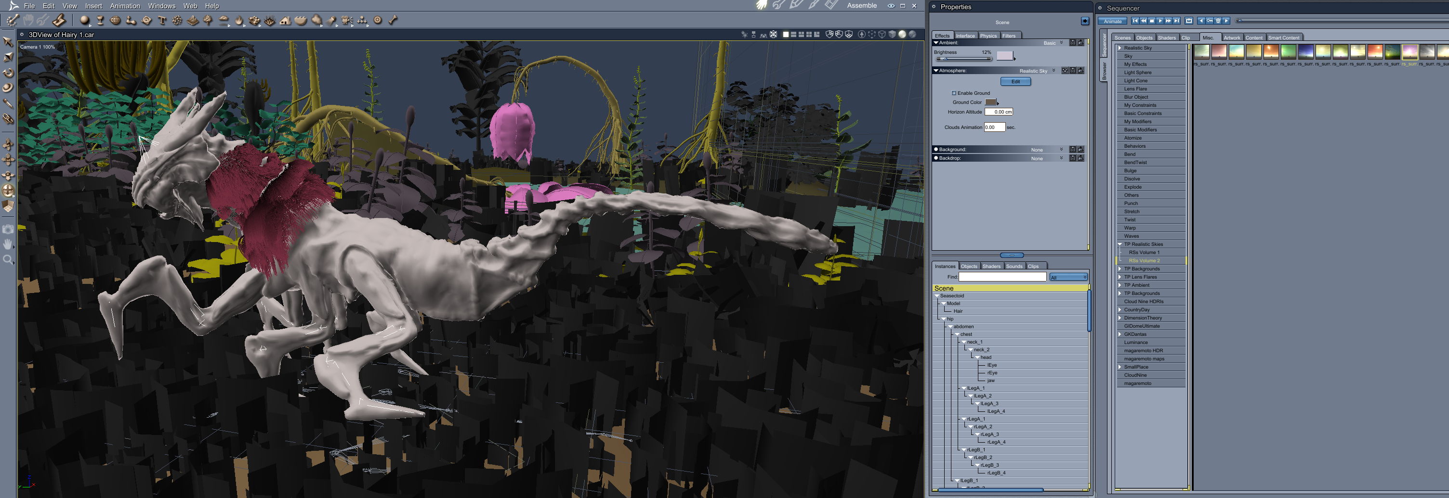Open the Background None dropdown
Viewport: 1449px width, 498px height.
coord(1047,150)
